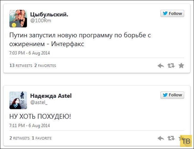Follow the @100Rm account

[172, 13]
